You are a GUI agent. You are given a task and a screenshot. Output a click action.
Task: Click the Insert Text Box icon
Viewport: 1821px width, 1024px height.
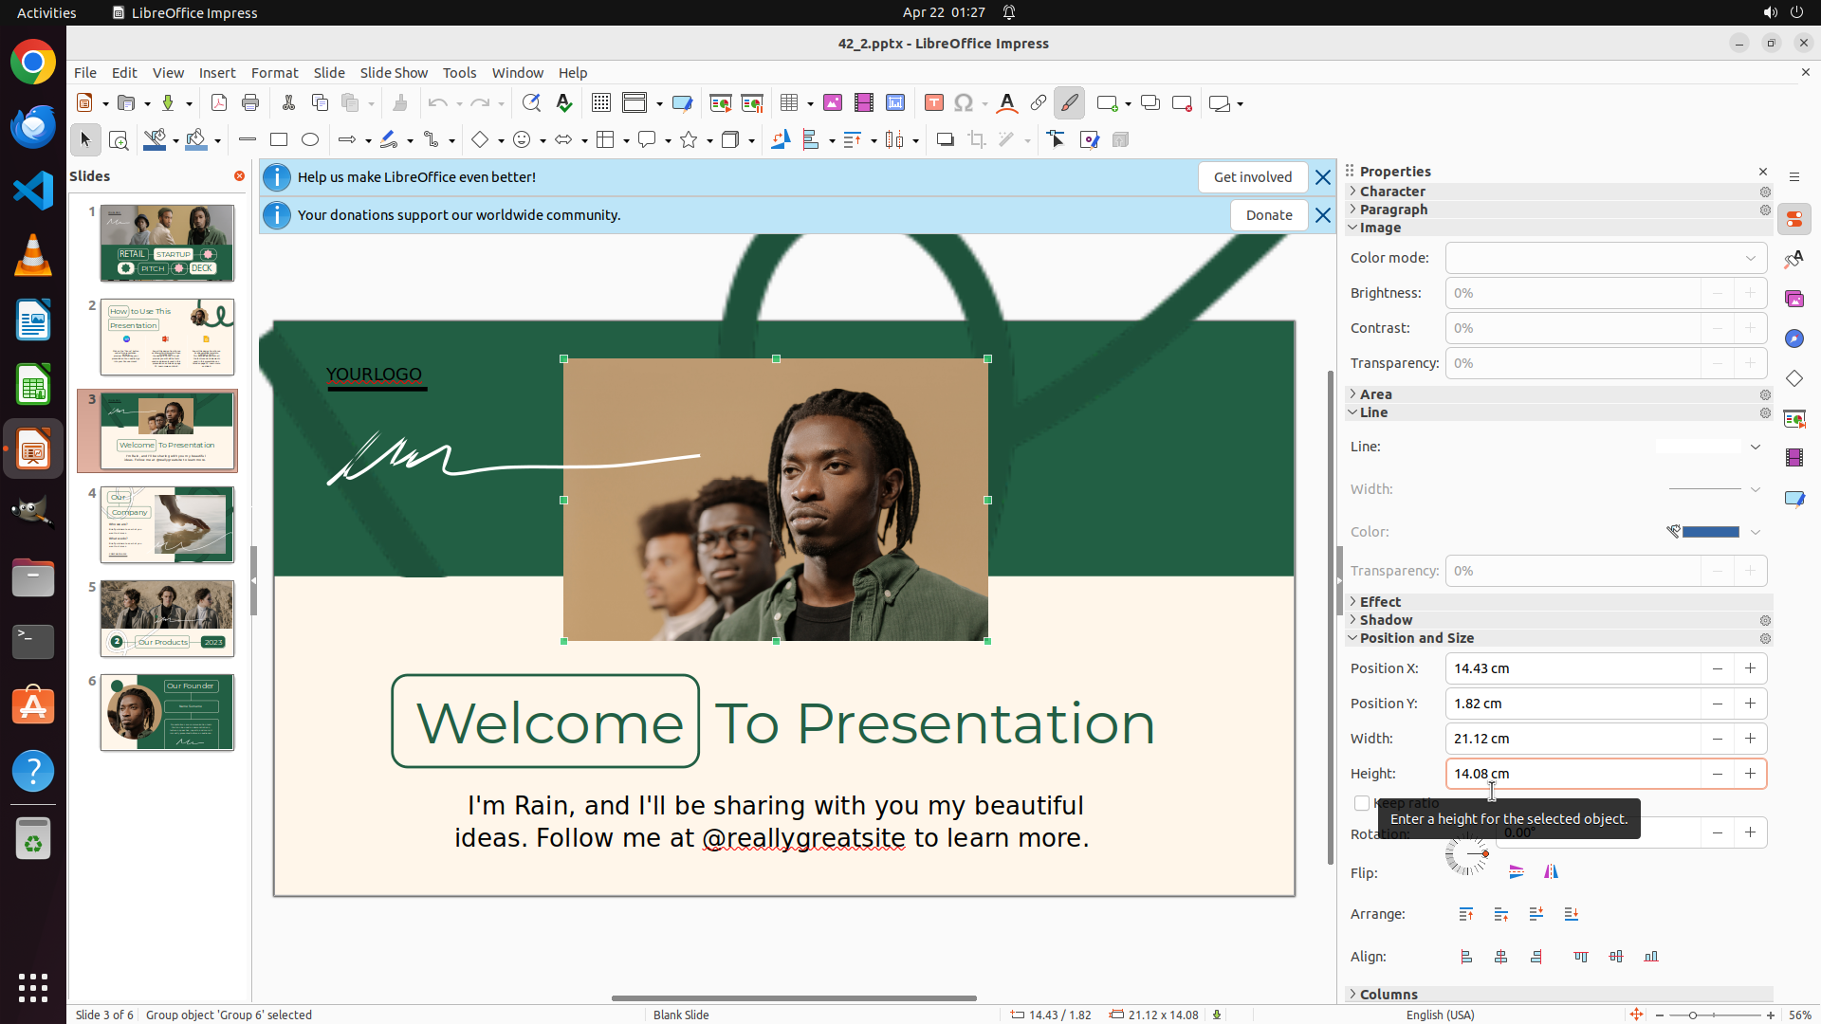coord(933,103)
